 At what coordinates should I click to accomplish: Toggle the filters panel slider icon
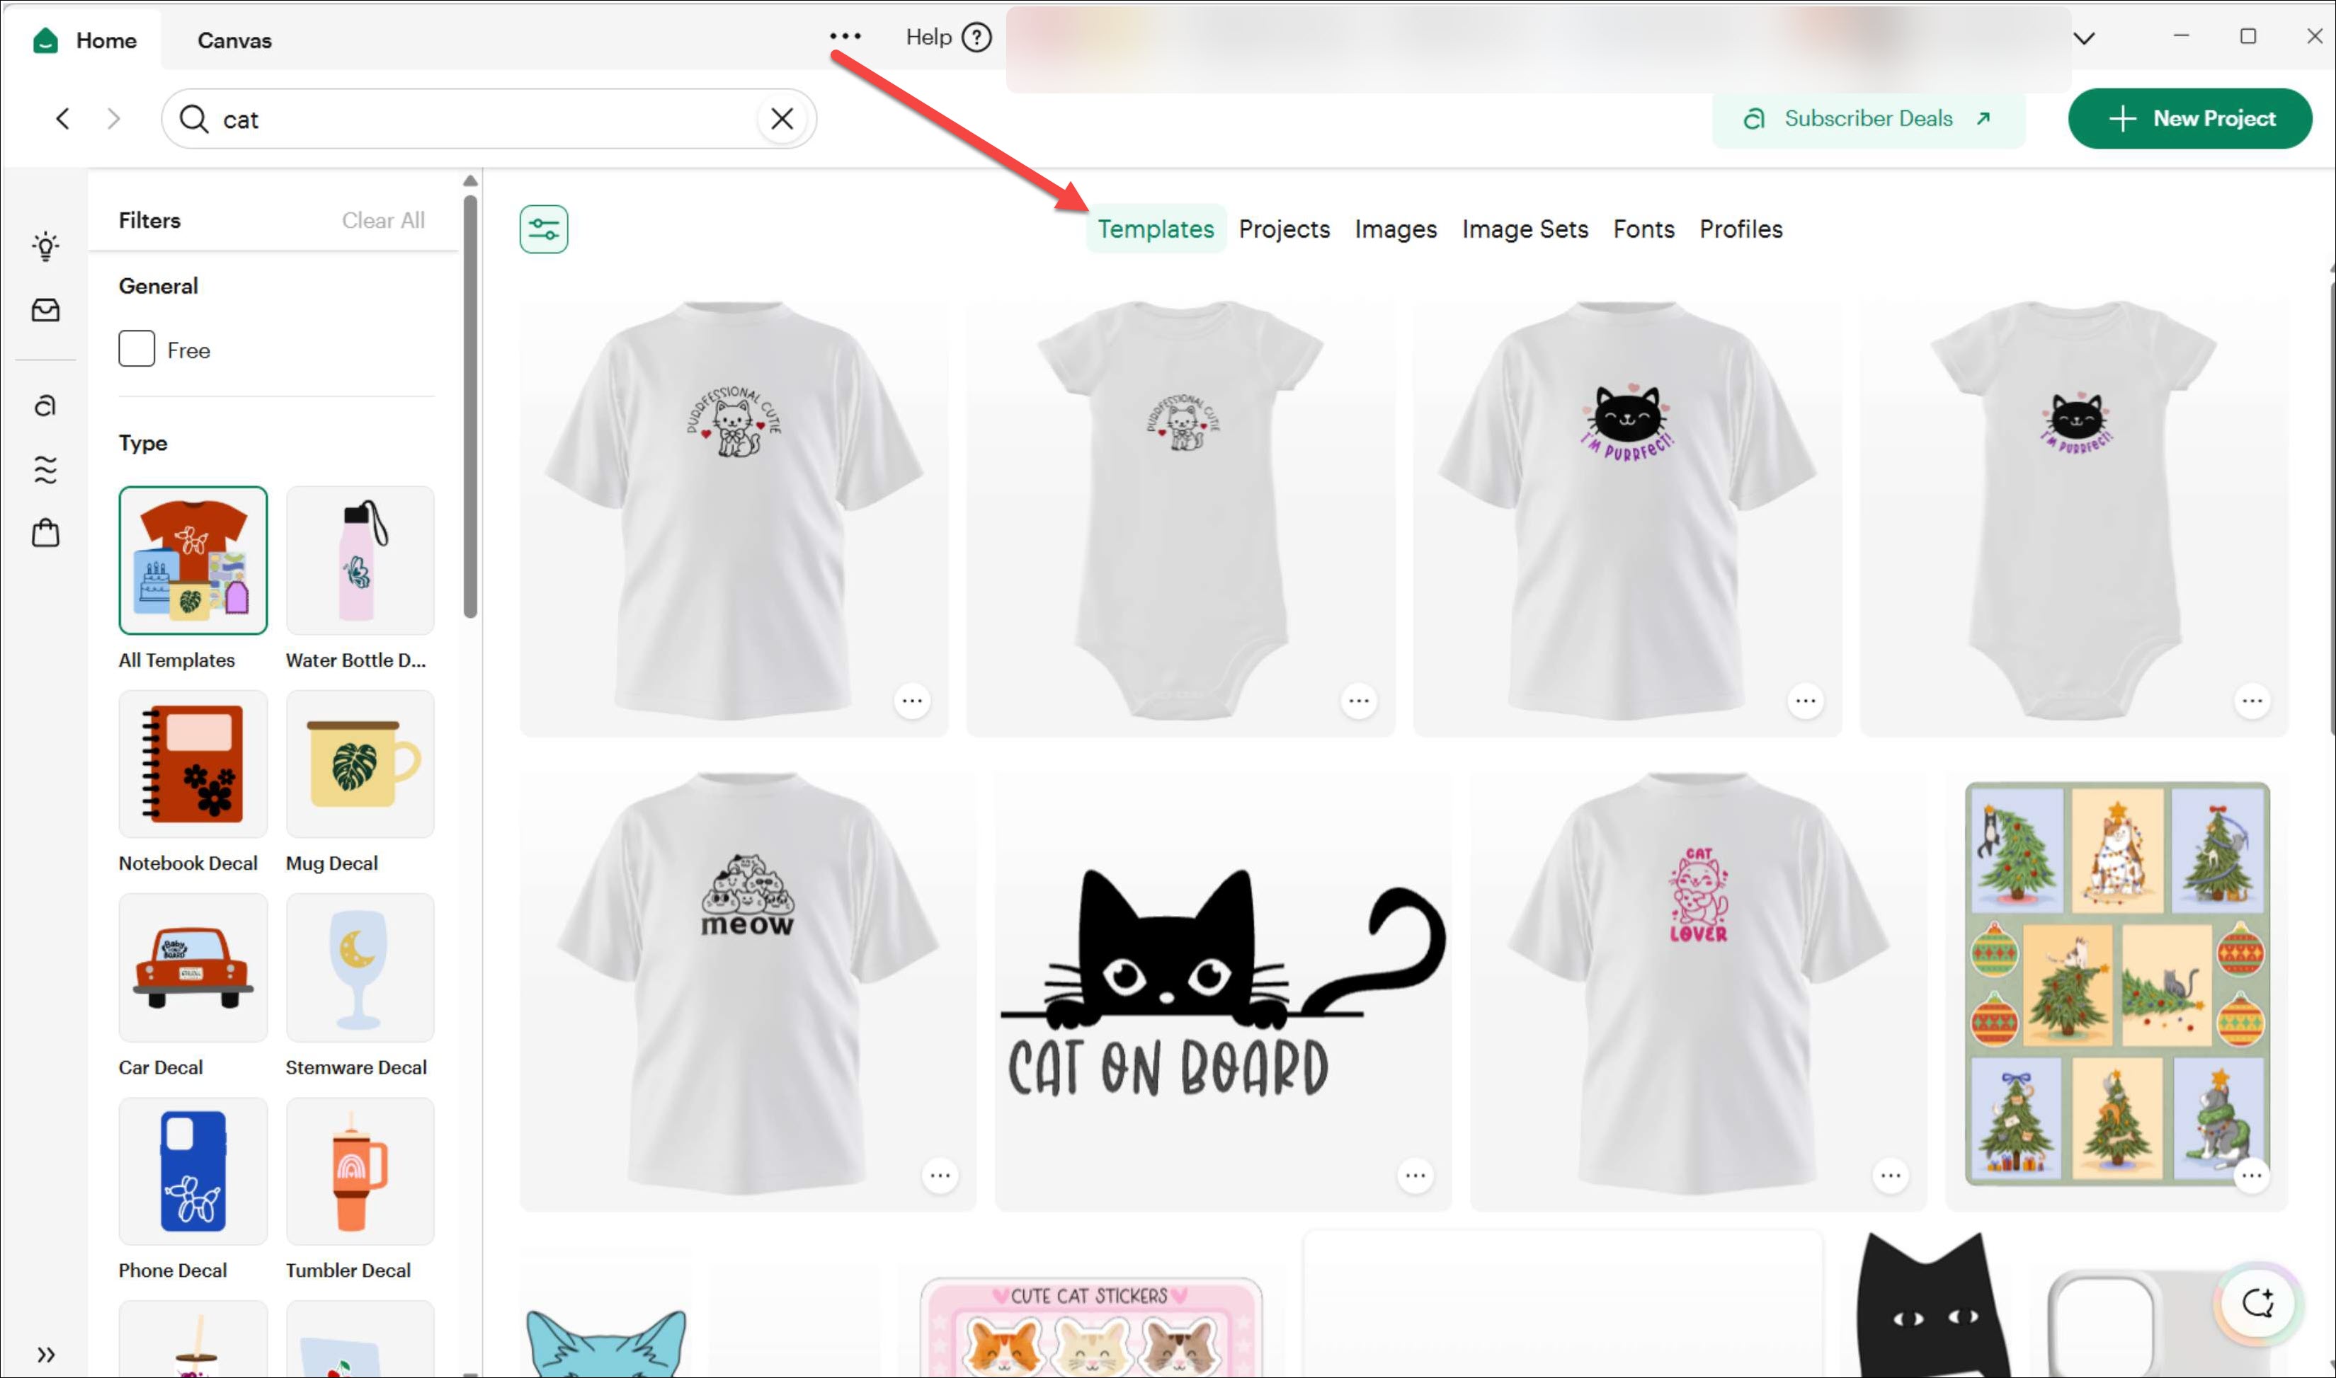543,229
